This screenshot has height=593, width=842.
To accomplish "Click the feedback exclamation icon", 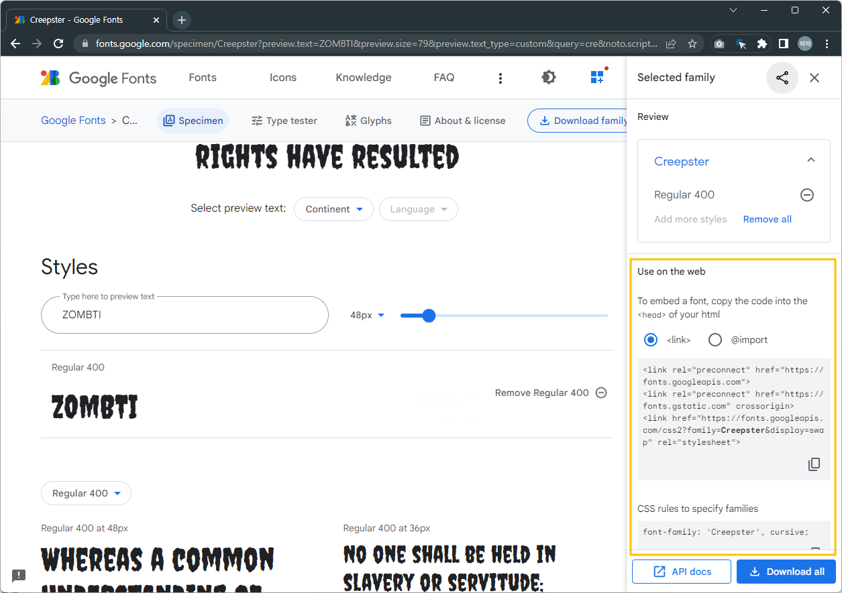I will (19, 575).
